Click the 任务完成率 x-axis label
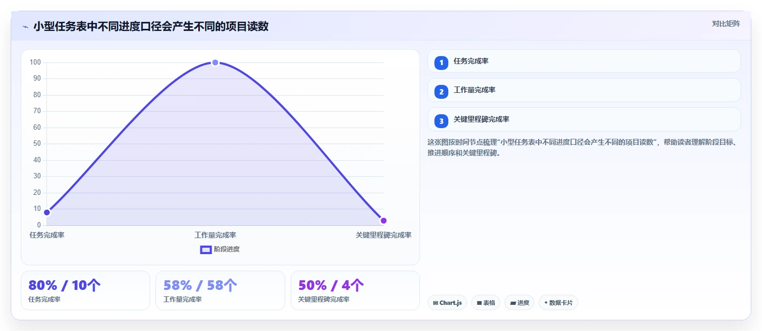 coord(47,235)
